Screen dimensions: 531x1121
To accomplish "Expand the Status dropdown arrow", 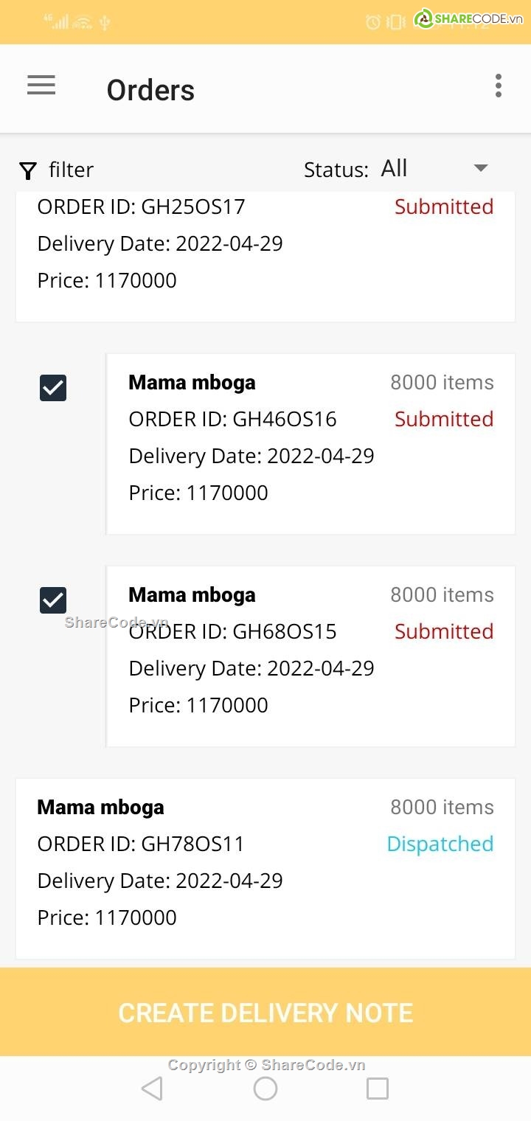I will 481,168.
